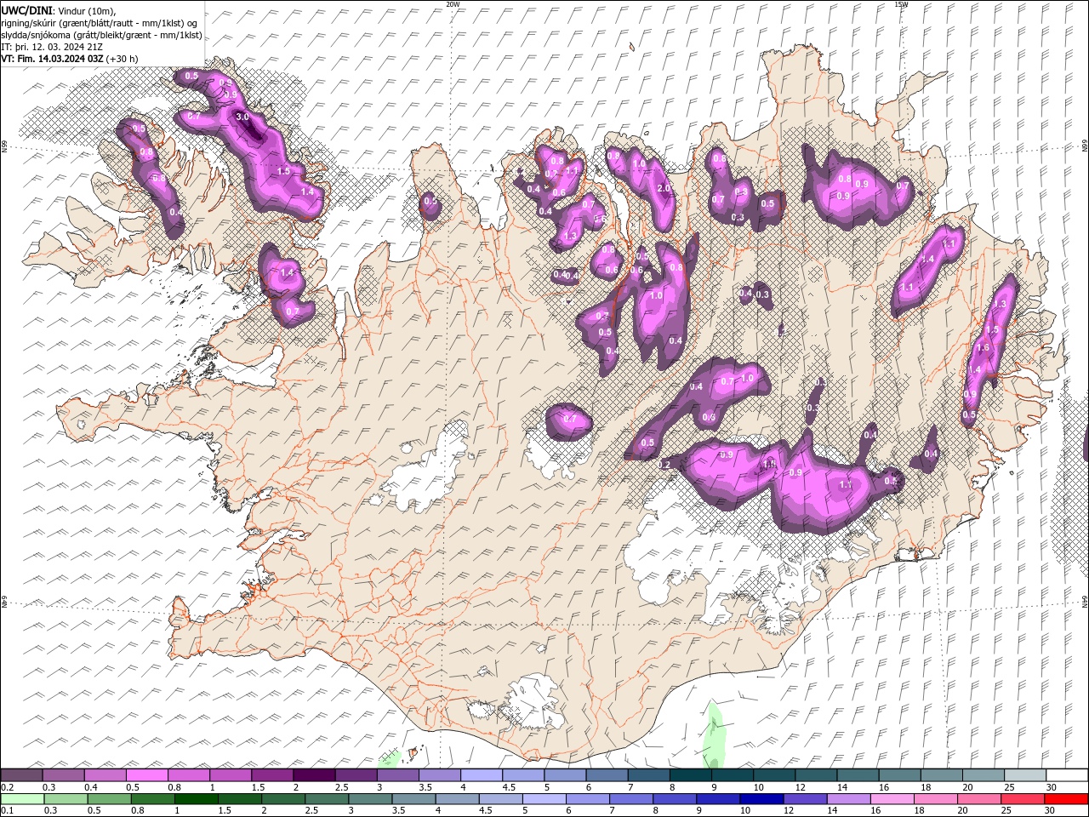Click the 4.5 label under the snow scale
The height and width of the screenshot is (817, 1089).
coord(509,787)
